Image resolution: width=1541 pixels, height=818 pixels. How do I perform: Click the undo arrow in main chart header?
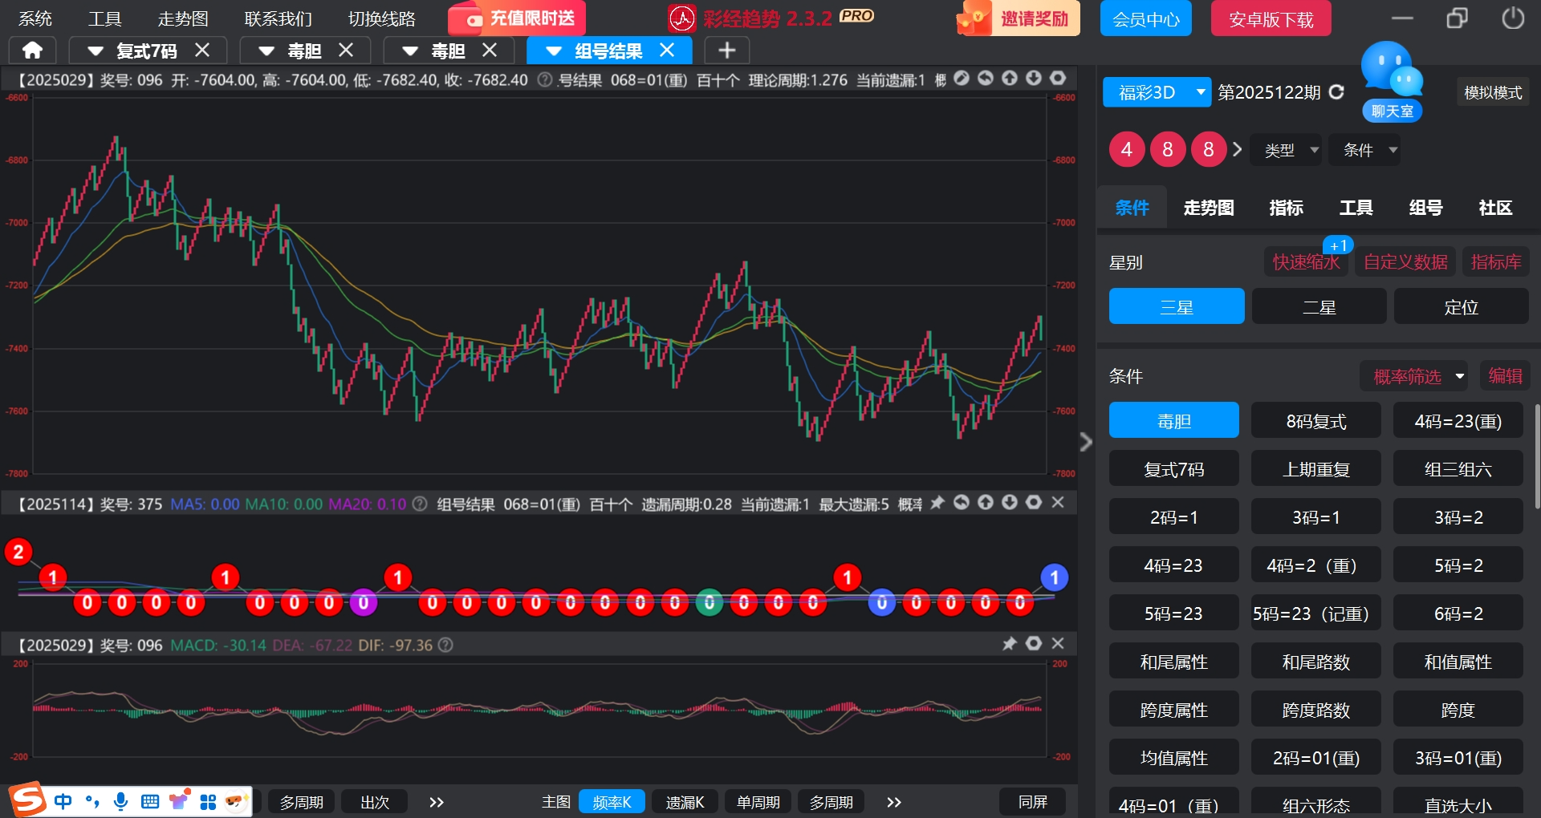pos(986,79)
